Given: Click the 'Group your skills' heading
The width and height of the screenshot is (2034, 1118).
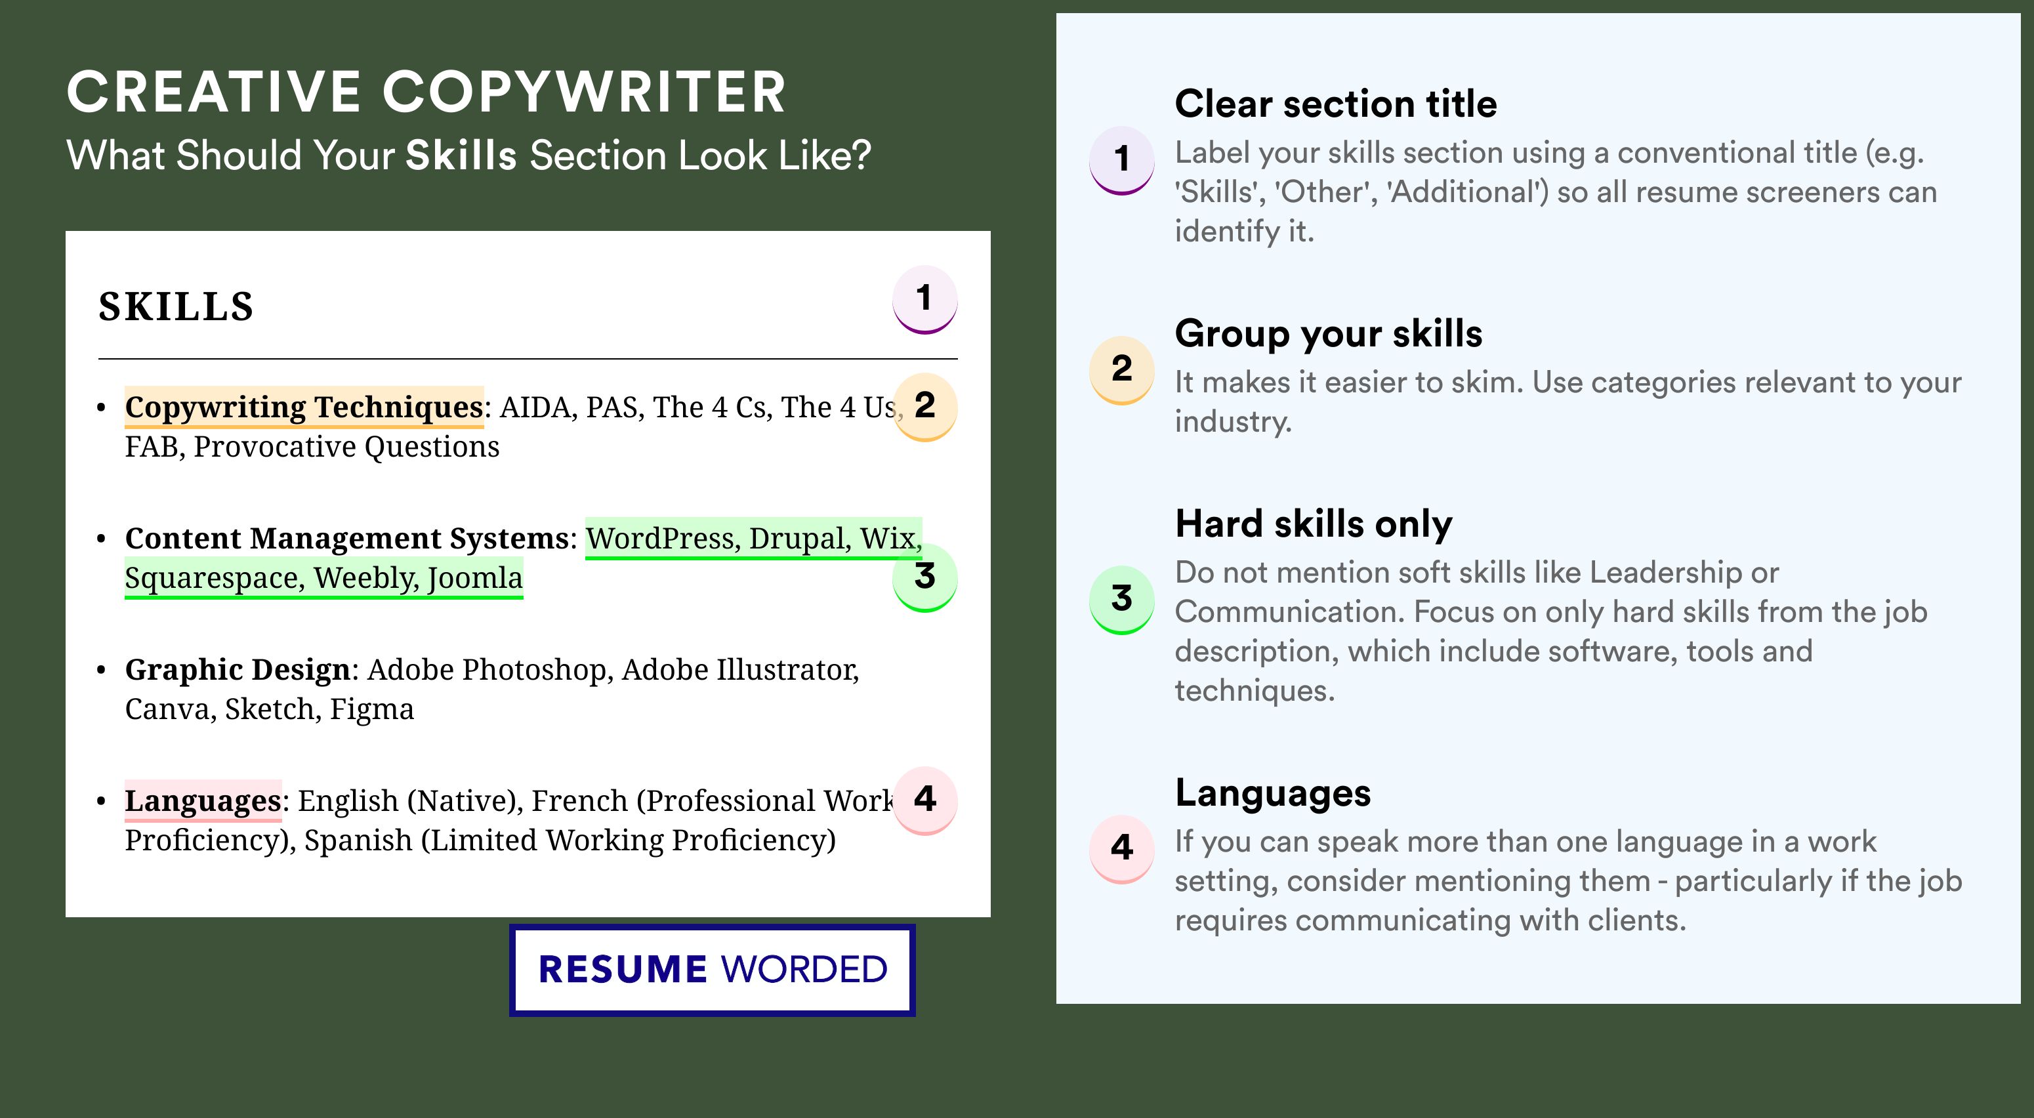Looking at the screenshot, I should [x=1329, y=333].
